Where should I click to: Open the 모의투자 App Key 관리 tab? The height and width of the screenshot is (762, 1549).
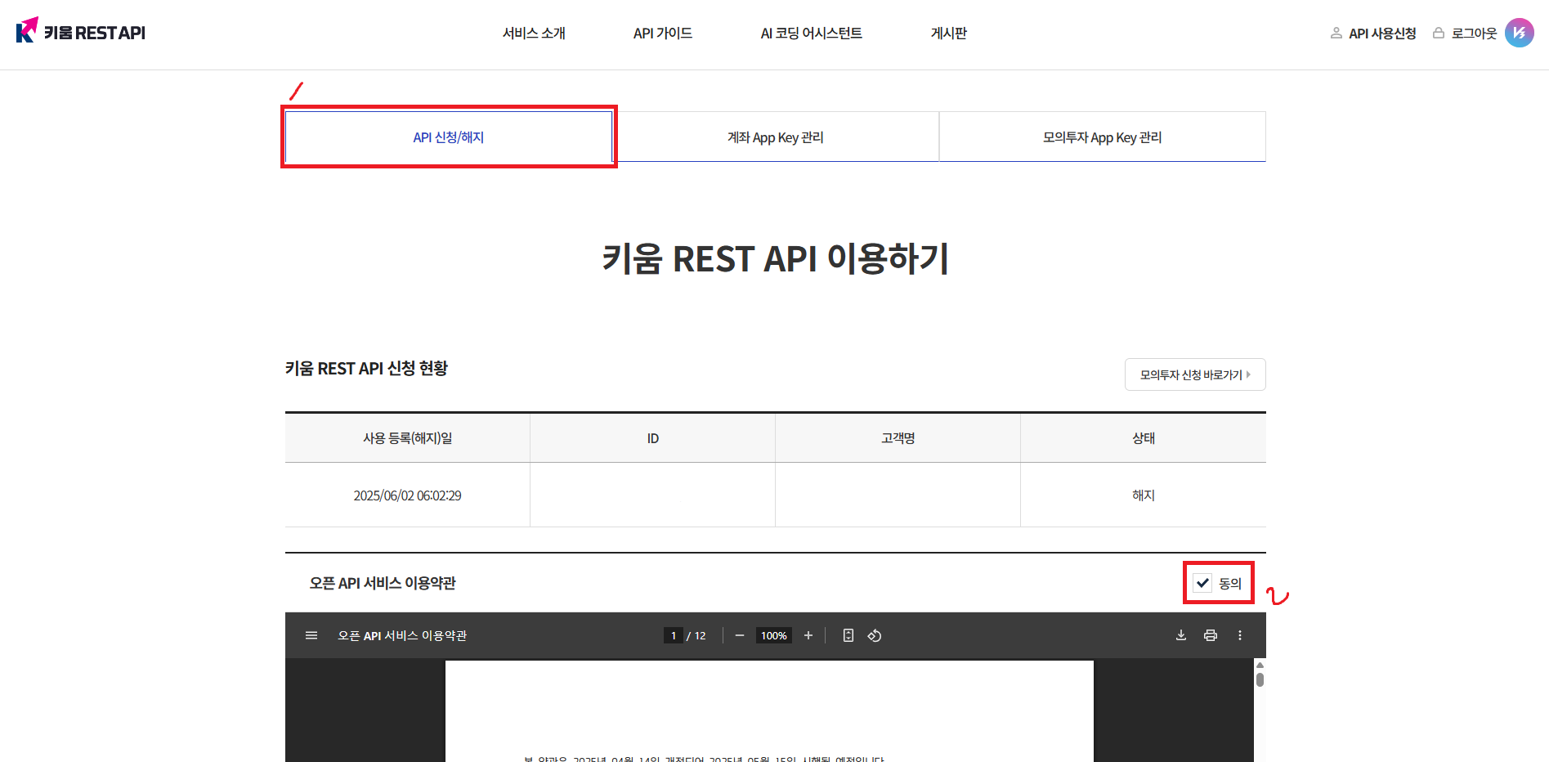1102,137
